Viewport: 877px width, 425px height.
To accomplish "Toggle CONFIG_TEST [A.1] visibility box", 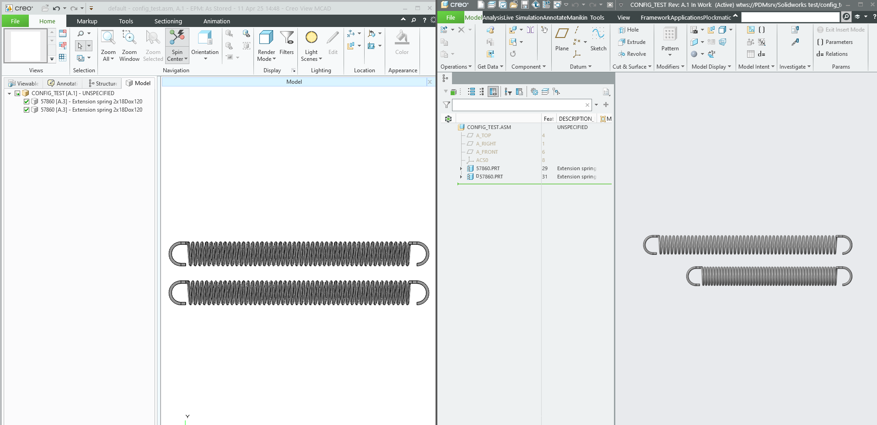I will [x=17, y=93].
